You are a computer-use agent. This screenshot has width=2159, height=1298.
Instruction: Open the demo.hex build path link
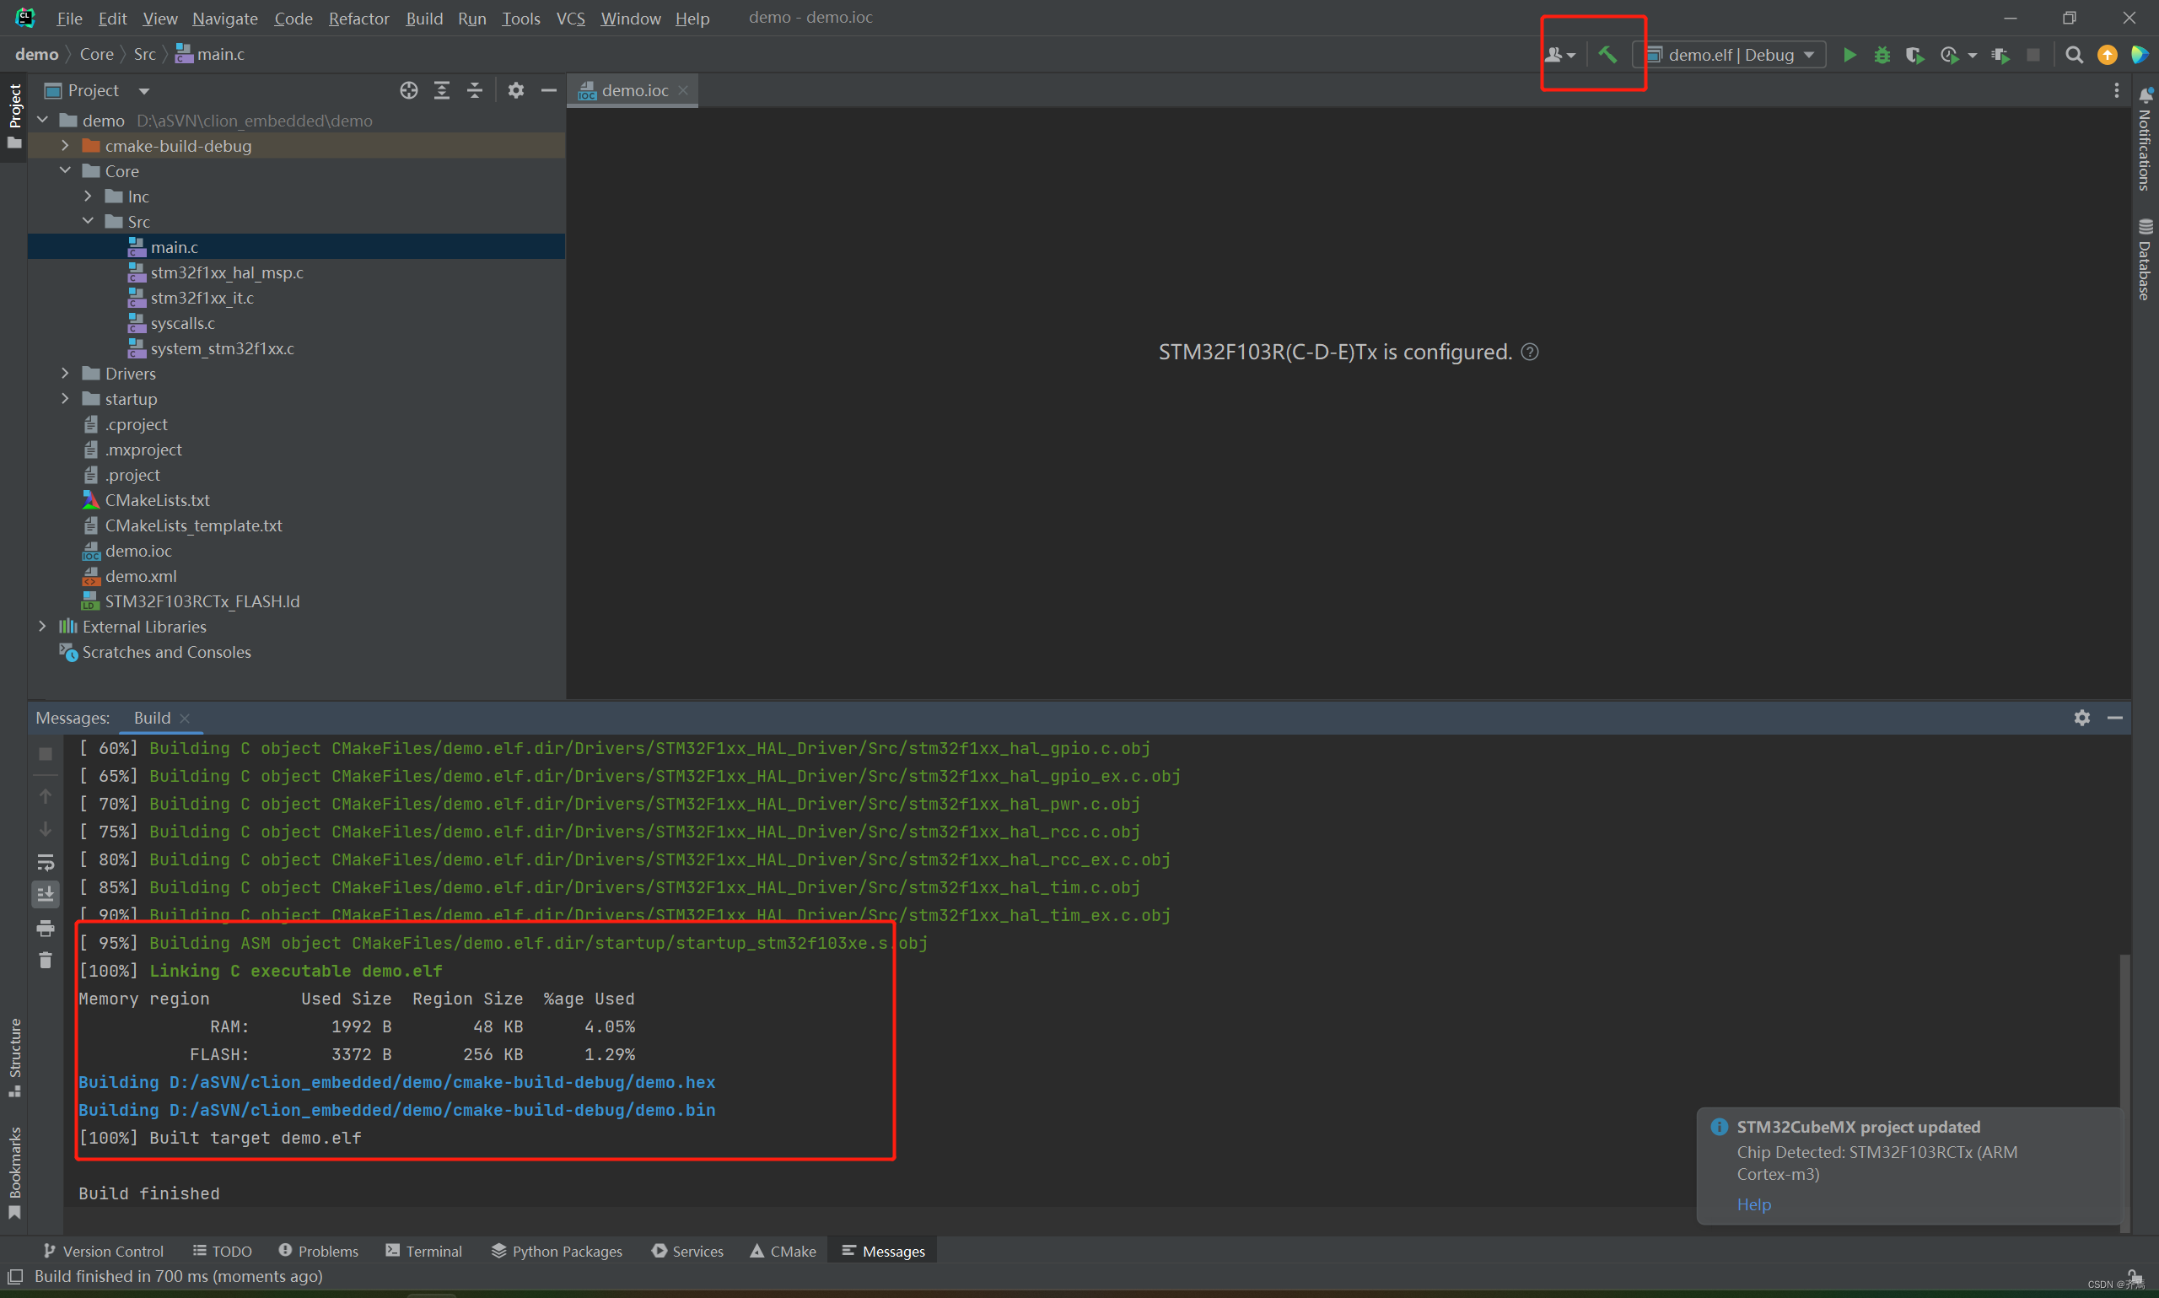tap(442, 1082)
